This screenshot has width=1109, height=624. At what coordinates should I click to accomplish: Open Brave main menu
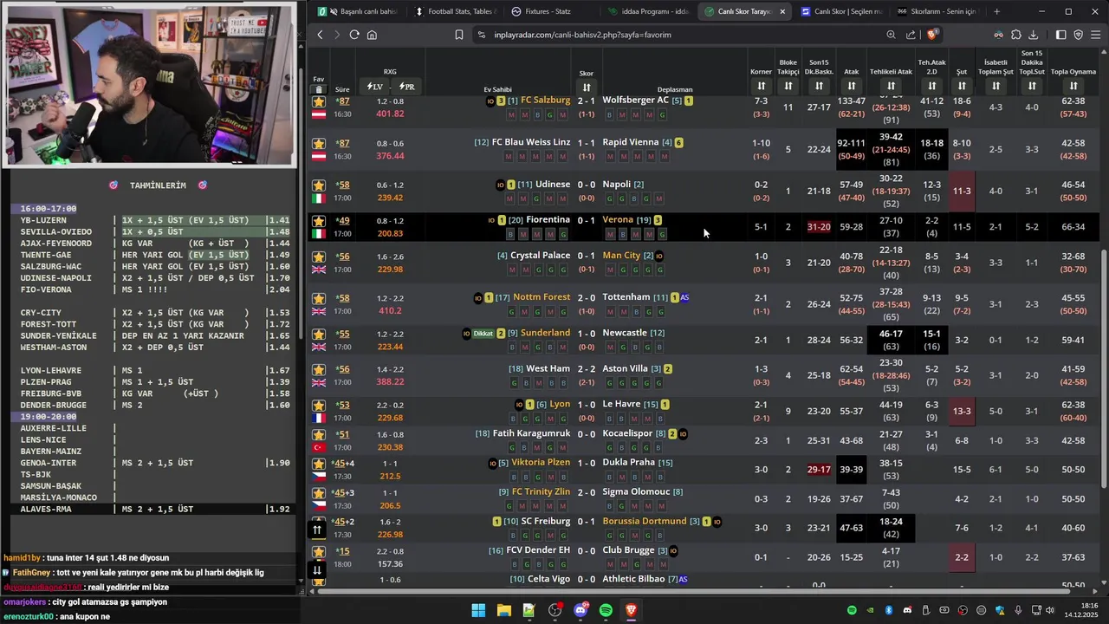pyautogui.click(x=1096, y=35)
